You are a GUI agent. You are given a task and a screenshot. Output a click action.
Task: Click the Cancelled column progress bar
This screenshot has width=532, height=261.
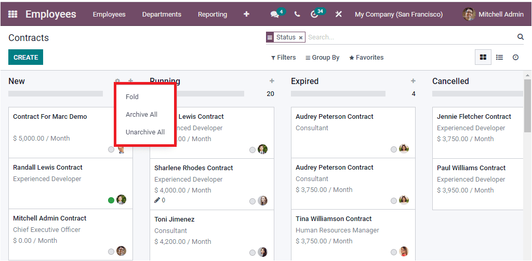pyautogui.click(x=478, y=93)
